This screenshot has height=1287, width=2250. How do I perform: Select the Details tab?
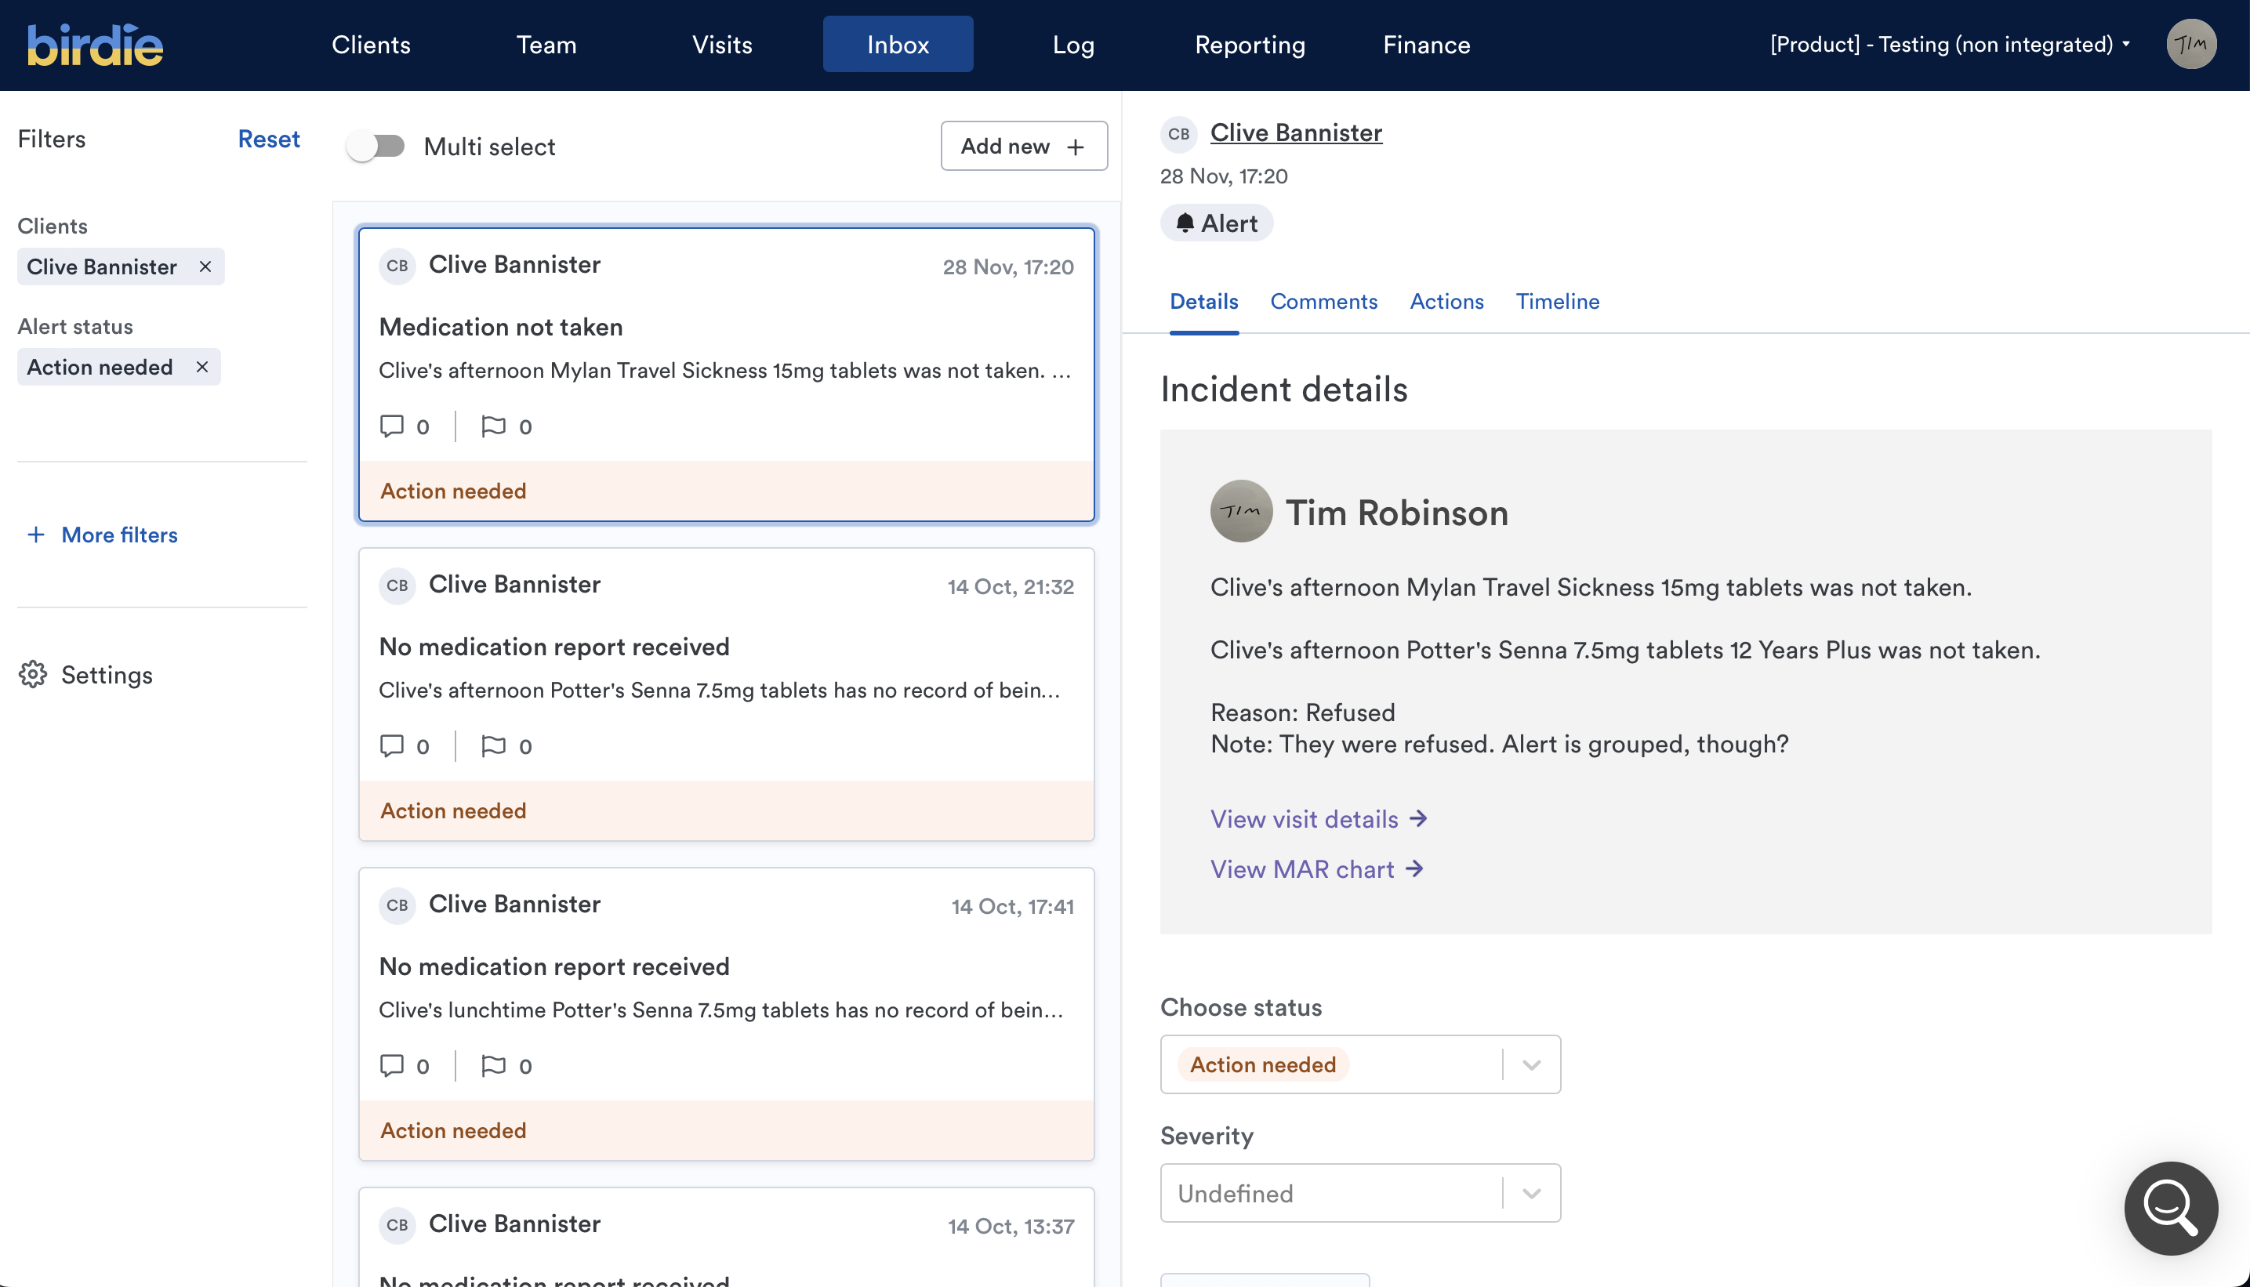pyautogui.click(x=1203, y=302)
